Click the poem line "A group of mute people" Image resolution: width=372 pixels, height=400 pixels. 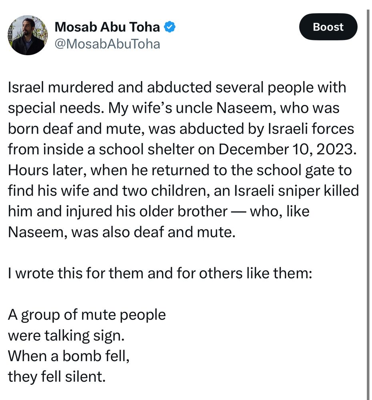pos(87,315)
